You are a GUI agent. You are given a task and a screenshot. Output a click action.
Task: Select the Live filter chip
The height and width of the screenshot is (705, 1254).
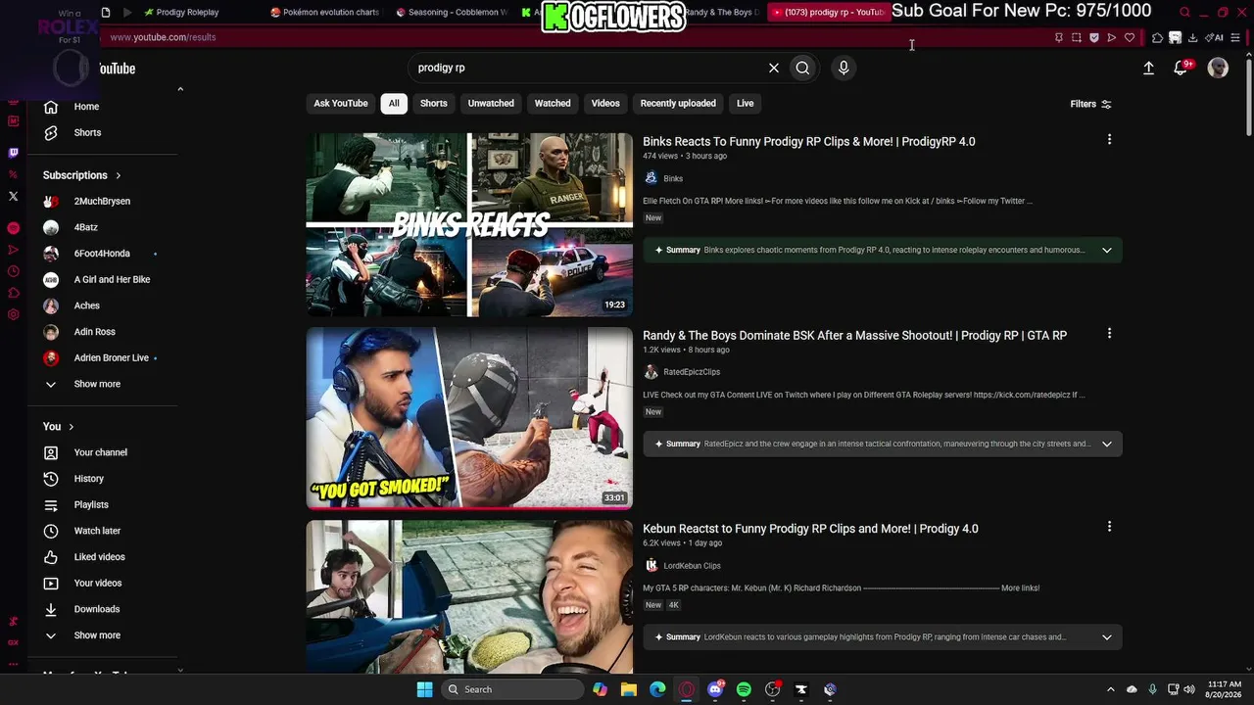tap(746, 103)
